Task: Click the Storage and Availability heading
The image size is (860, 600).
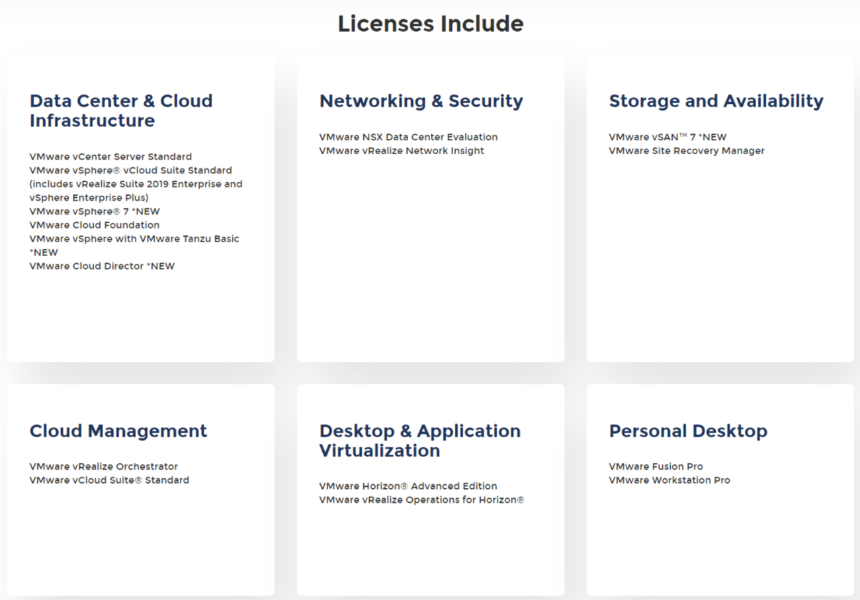Action: tap(716, 101)
